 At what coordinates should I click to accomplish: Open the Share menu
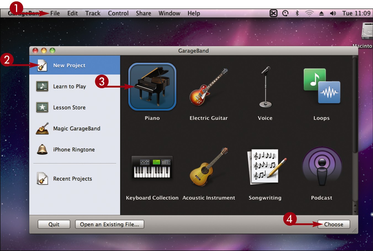coord(143,13)
